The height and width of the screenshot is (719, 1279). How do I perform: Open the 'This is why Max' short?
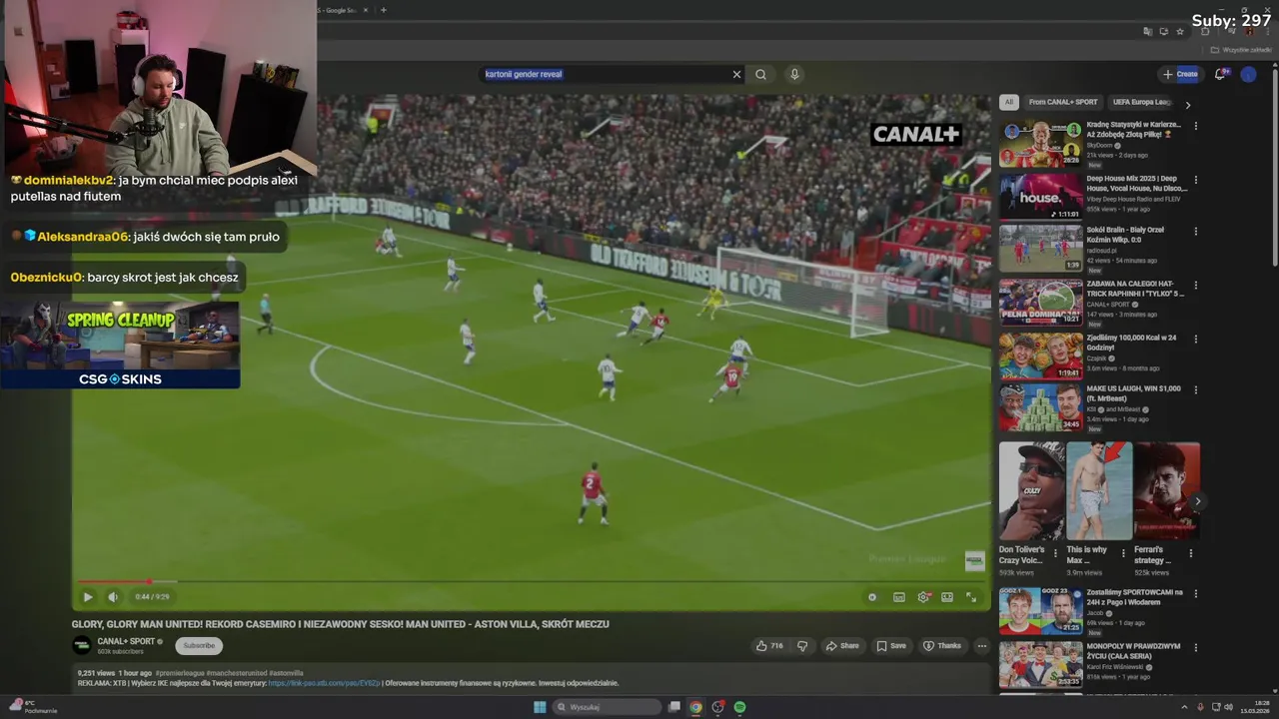click(1099, 491)
